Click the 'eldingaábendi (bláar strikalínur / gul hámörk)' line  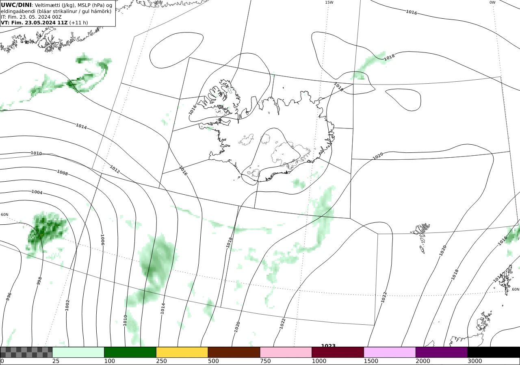coord(56,11)
